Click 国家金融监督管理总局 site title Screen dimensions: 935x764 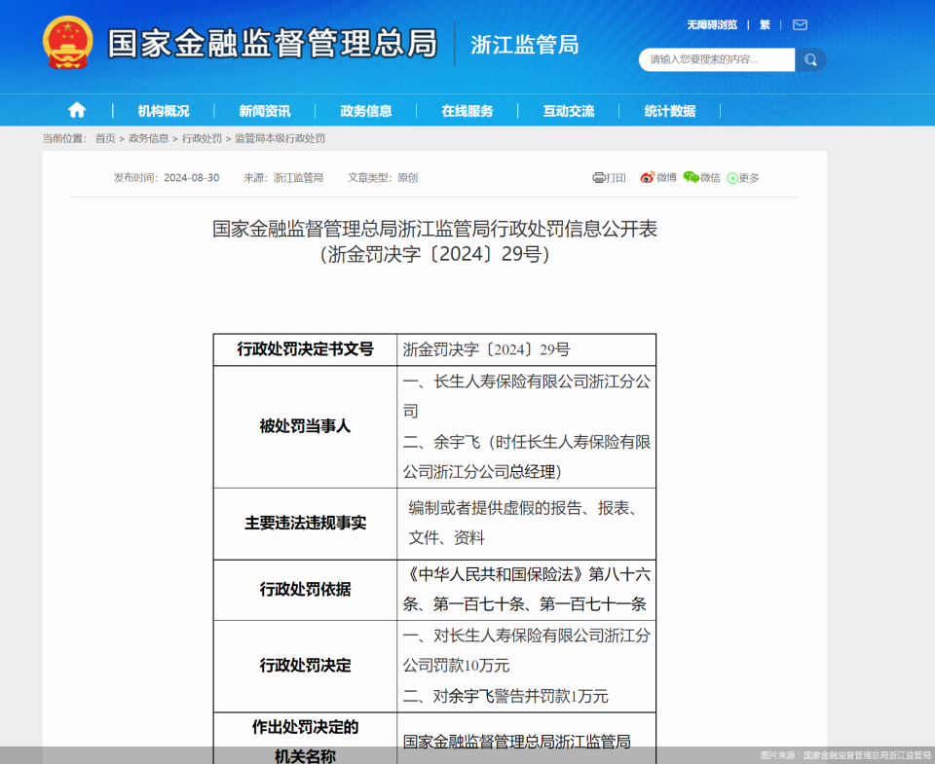(273, 43)
